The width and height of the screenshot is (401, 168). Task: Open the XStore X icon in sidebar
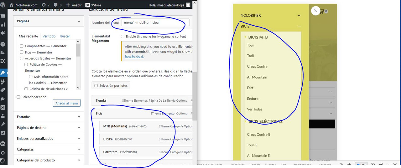3,107
